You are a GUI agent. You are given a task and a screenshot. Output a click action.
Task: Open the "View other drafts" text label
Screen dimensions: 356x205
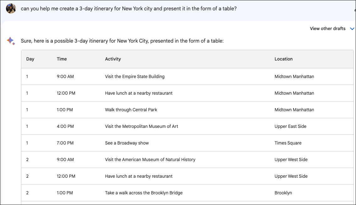coord(327,29)
